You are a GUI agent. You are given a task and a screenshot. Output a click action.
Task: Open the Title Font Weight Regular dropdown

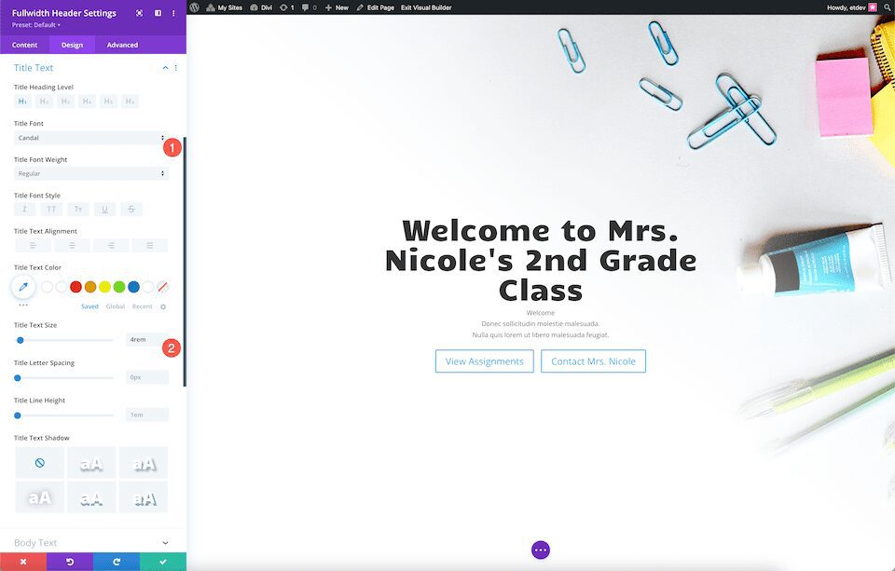click(x=91, y=173)
